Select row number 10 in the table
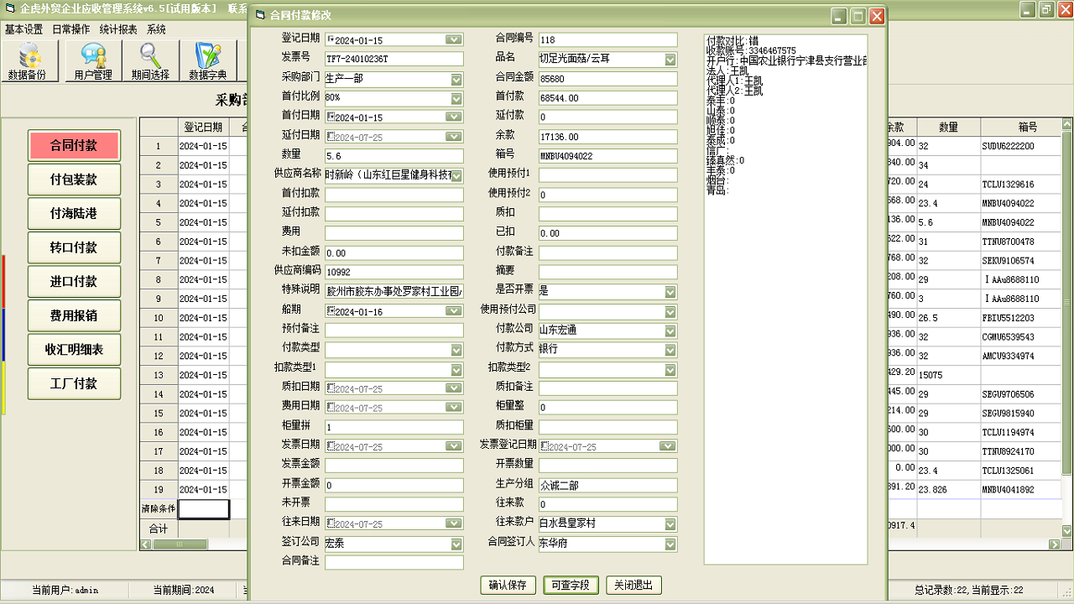 click(x=158, y=318)
